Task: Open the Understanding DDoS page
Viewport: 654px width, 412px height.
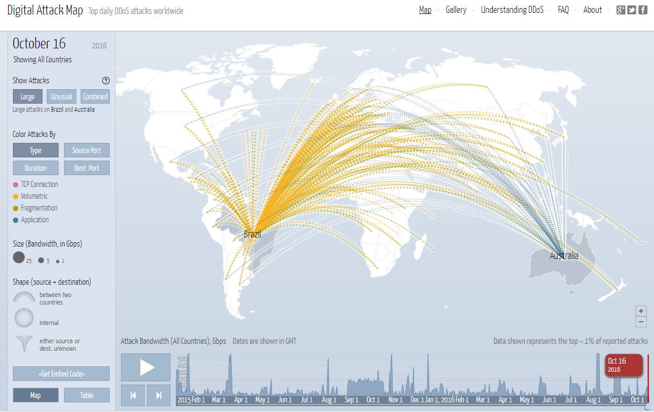Action: (x=512, y=10)
